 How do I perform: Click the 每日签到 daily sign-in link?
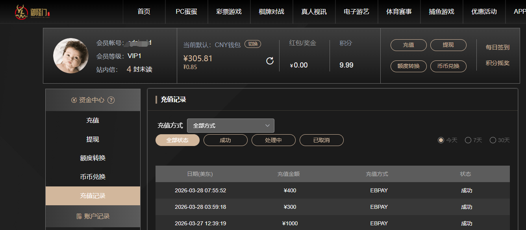pyautogui.click(x=498, y=47)
